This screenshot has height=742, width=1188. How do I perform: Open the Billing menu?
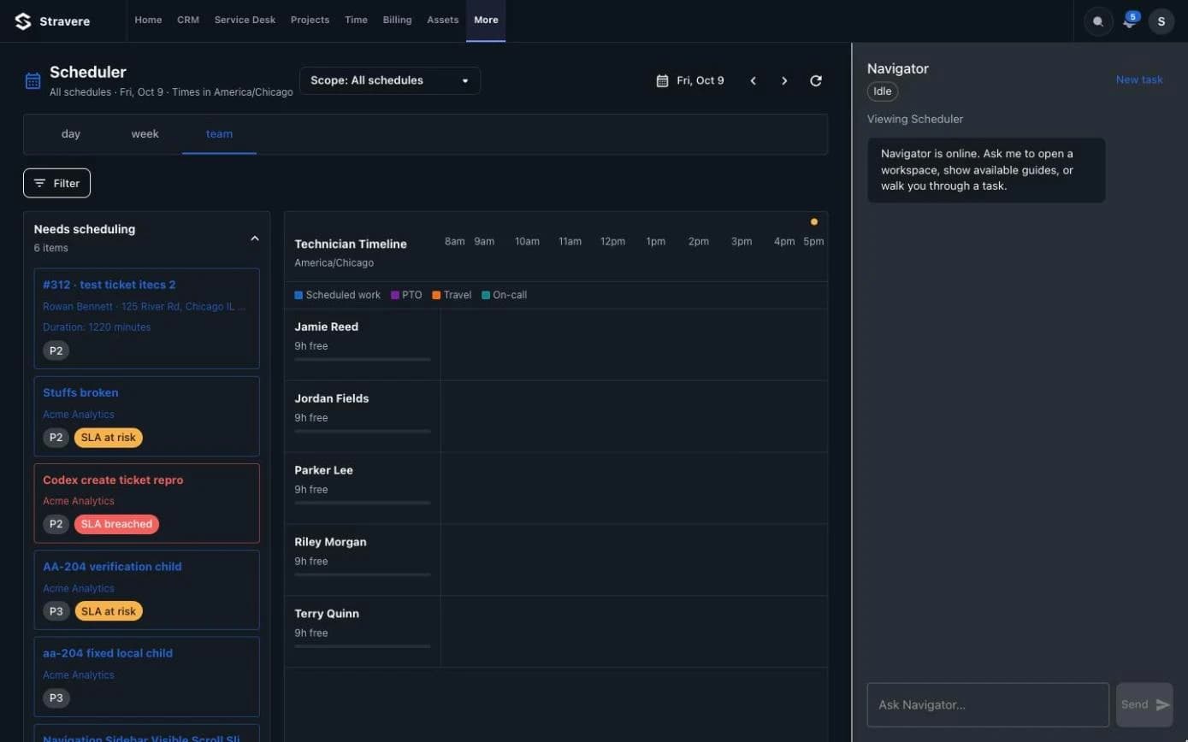[x=397, y=20]
